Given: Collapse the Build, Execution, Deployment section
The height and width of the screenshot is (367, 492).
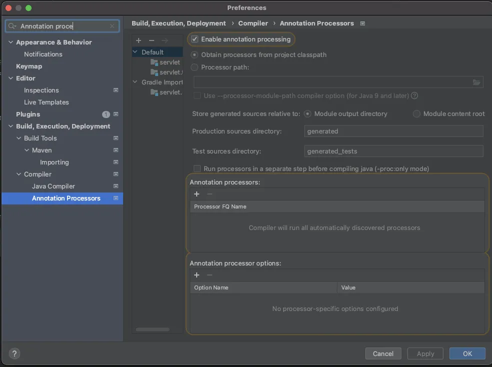Looking at the screenshot, I should point(11,126).
